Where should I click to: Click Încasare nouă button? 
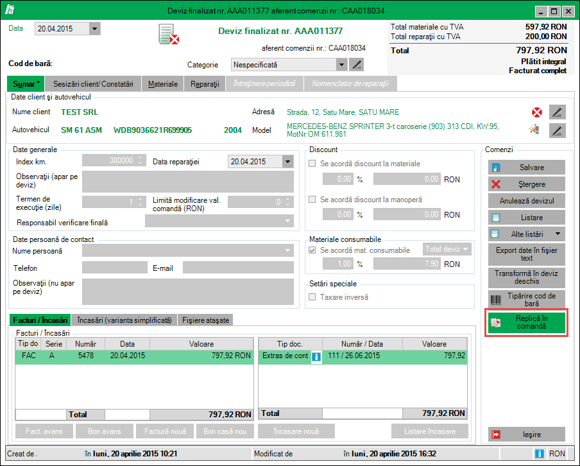pyautogui.click(x=296, y=431)
